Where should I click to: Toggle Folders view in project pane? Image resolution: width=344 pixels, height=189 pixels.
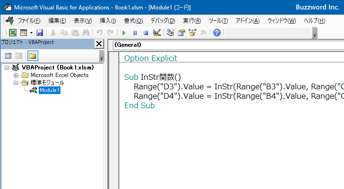[x=33, y=56]
